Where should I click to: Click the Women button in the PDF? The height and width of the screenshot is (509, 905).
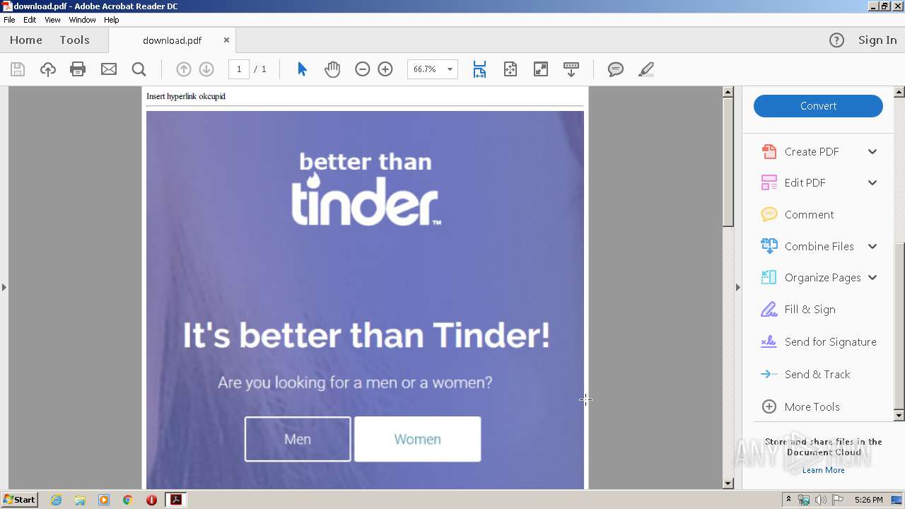(x=417, y=439)
